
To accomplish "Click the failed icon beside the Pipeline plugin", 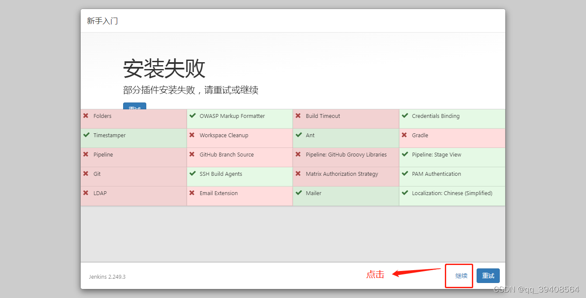I will (x=86, y=154).
